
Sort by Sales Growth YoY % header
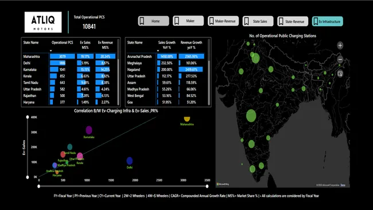tap(167, 45)
